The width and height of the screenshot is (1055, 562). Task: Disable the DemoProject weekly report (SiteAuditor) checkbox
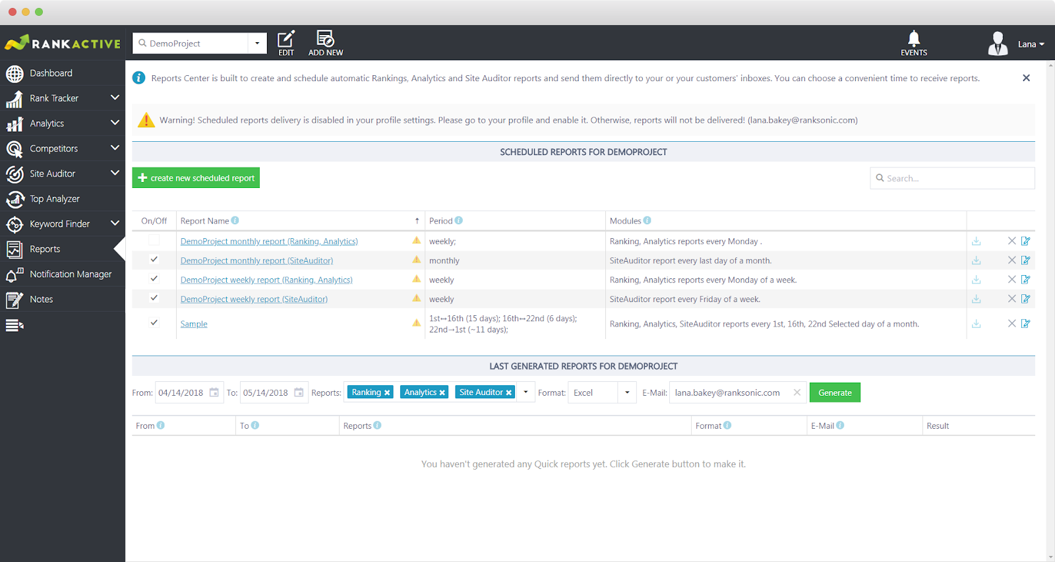[154, 298]
